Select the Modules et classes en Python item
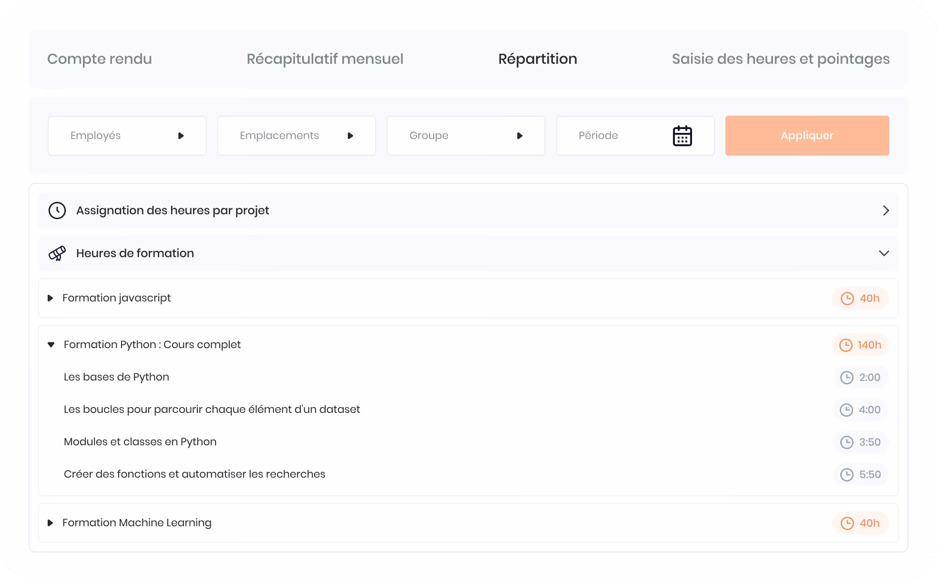Image resolution: width=937 pixels, height=581 pixels. click(x=140, y=442)
